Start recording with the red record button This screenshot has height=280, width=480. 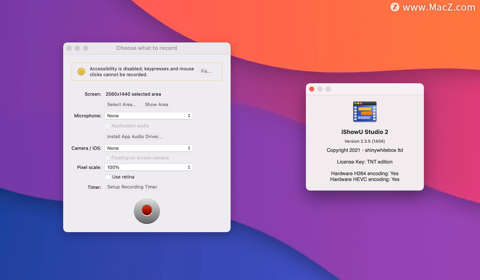click(147, 210)
